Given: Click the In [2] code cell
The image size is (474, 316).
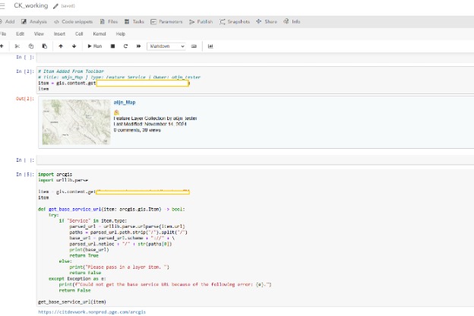Looking at the screenshot, I should 254,80.
